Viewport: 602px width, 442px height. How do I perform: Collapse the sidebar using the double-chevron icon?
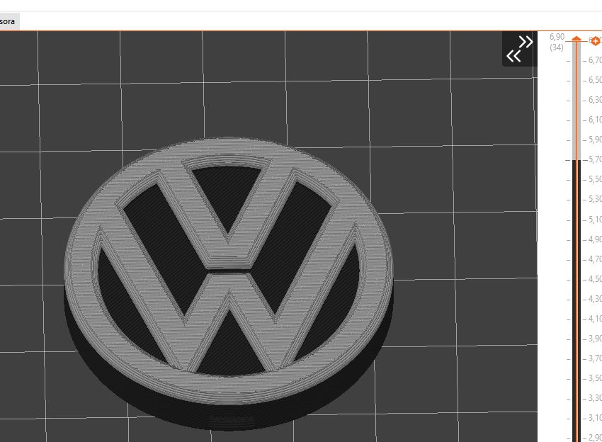pos(519,49)
